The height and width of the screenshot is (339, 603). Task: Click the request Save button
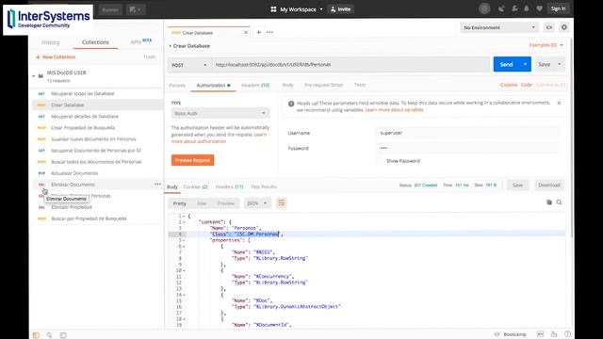tap(544, 64)
